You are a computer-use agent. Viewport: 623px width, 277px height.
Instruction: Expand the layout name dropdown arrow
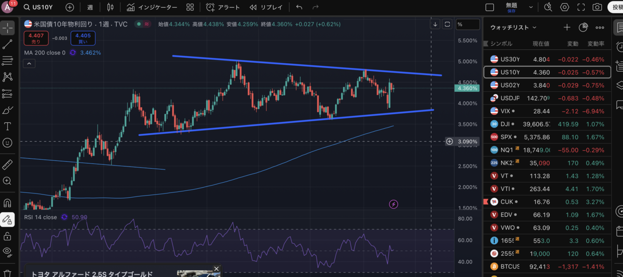click(x=530, y=7)
